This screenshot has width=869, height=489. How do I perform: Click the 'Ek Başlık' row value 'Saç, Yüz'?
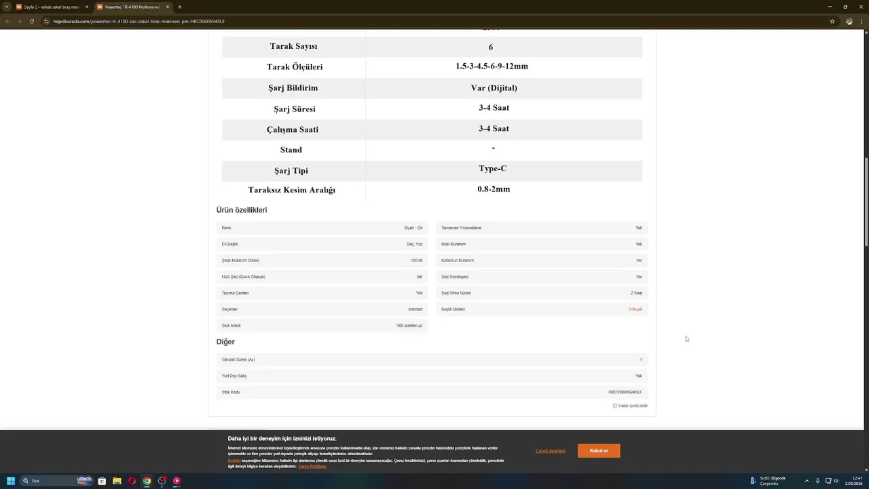click(x=414, y=244)
